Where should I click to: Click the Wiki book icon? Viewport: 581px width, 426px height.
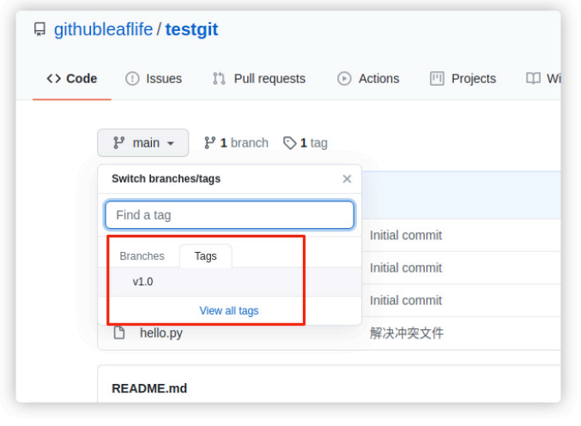pyautogui.click(x=533, y=79)
